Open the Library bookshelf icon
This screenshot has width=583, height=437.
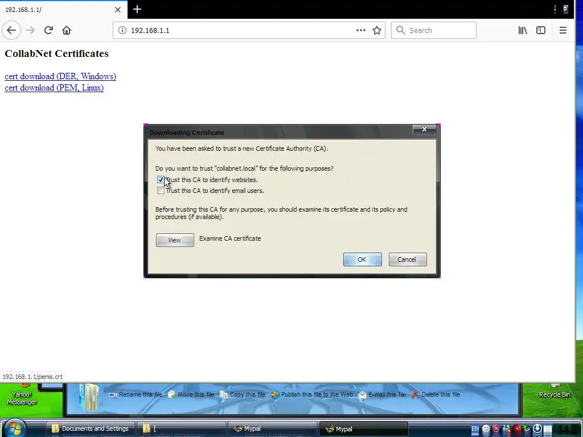523,30
